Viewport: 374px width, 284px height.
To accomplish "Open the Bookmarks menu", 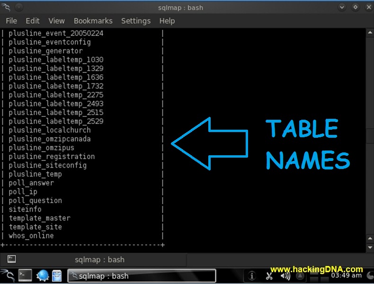I will point(93,21).
